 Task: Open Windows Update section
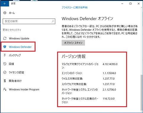[x=19, y=38]
